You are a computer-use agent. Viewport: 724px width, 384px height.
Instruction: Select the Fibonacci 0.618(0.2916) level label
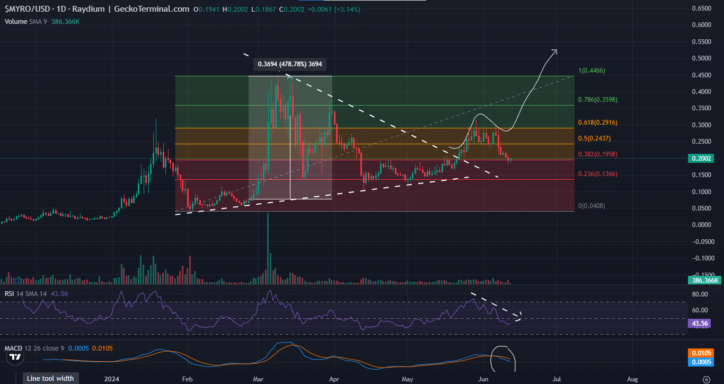(x=597, y=123)
